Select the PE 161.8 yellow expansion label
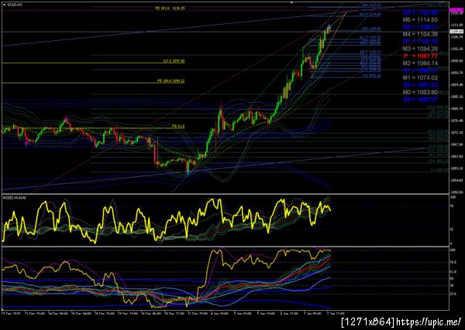The image size is (465, 330). (170, 9)
